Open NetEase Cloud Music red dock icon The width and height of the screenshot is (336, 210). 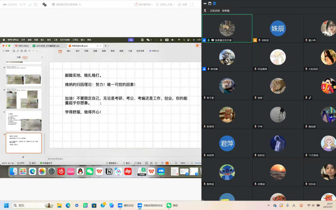coord(61,171)
